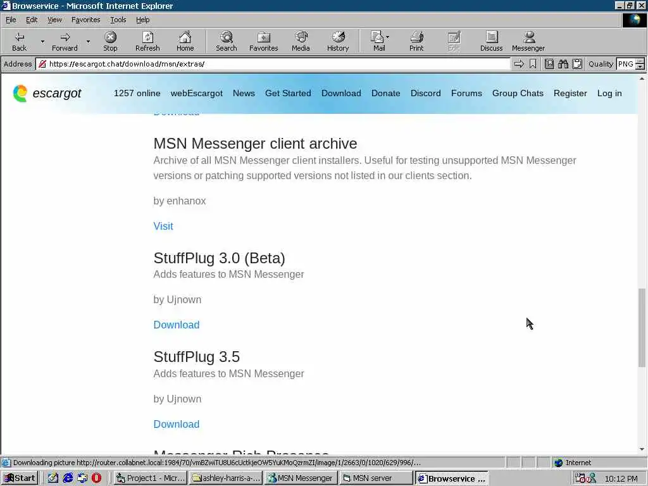This screenshot has width=648, height=486.
Task: Click the address bar URL field
Action: pyautogui.click(x=273, y=64)
